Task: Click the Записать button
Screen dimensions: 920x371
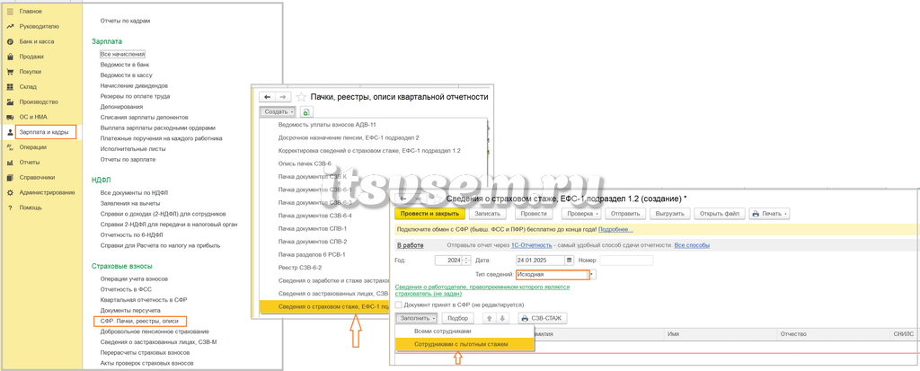Action: click(x=486, y=214)
